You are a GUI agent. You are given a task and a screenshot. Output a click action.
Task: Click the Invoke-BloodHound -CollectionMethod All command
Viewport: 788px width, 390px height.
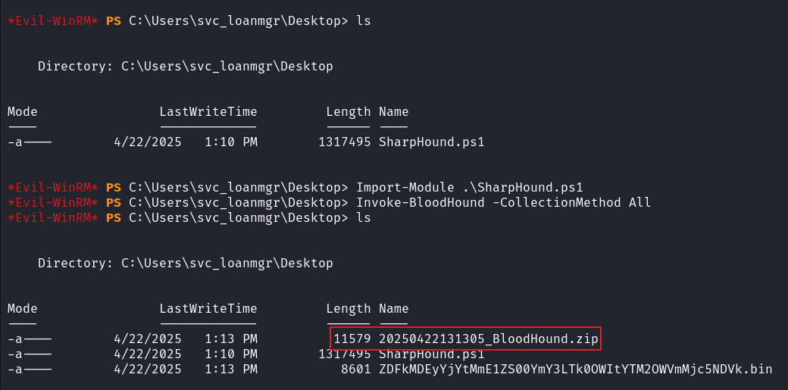point(504,202)
